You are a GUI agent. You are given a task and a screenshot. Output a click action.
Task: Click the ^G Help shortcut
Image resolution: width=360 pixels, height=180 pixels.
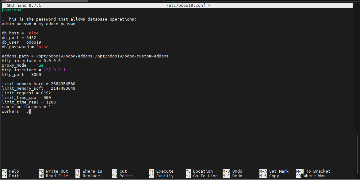click(x=10, y=171)
